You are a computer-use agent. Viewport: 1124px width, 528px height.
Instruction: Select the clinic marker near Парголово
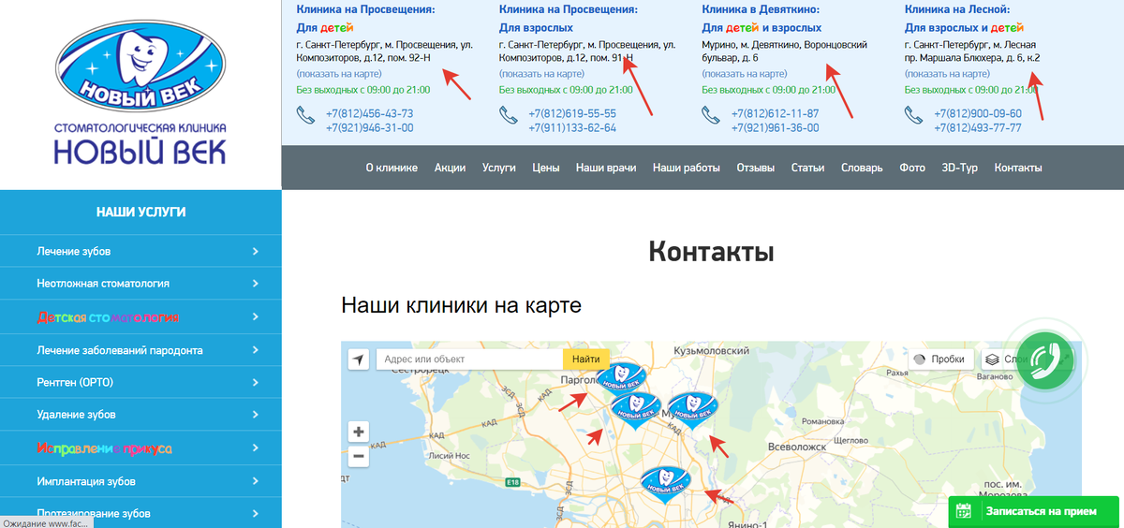pyautogui.click(x=623, y=380)
